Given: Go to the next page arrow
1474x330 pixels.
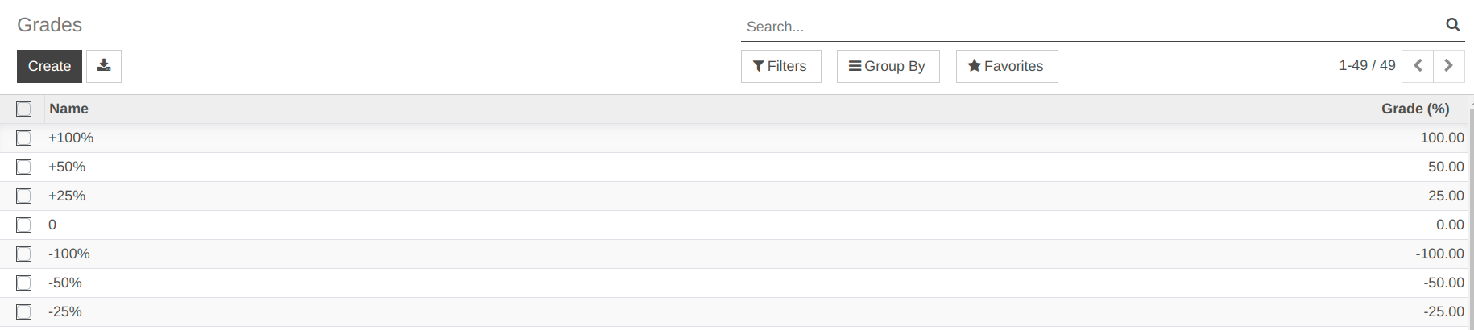Looking at the screenshot, I should 1448,66.
